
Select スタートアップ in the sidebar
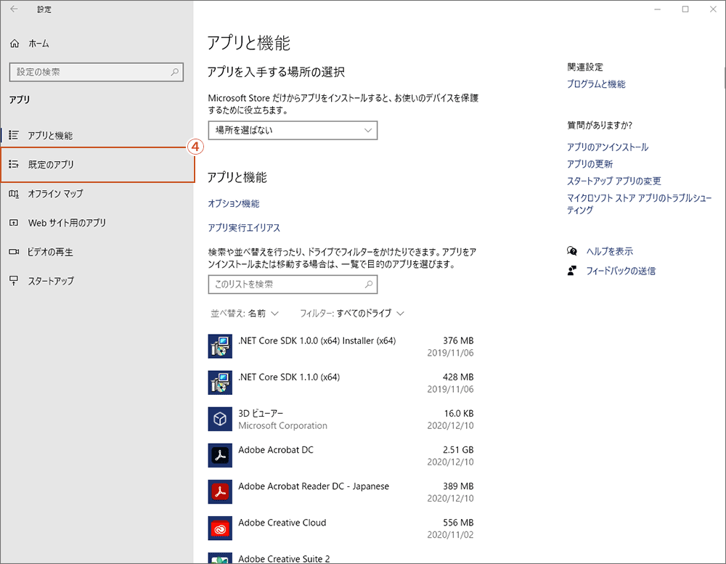click(x=97, y=281)
